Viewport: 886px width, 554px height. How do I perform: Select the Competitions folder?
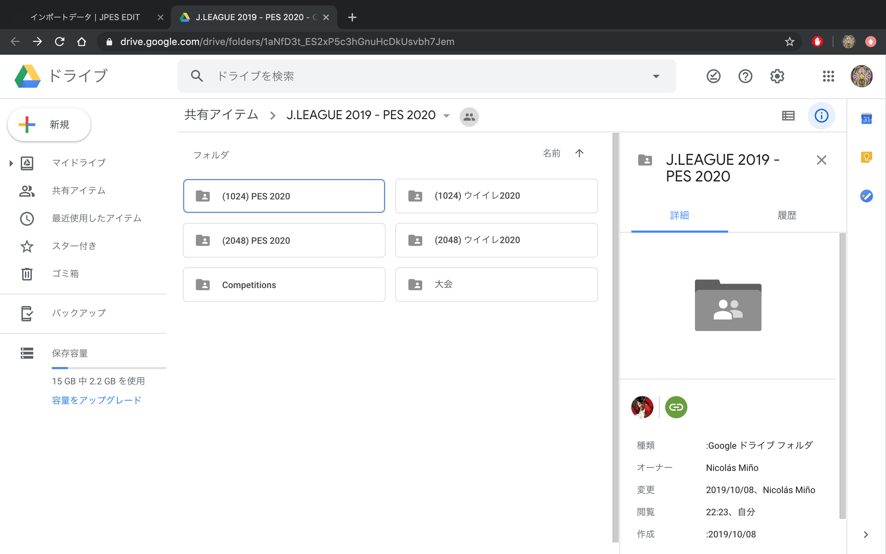(284, 285)
